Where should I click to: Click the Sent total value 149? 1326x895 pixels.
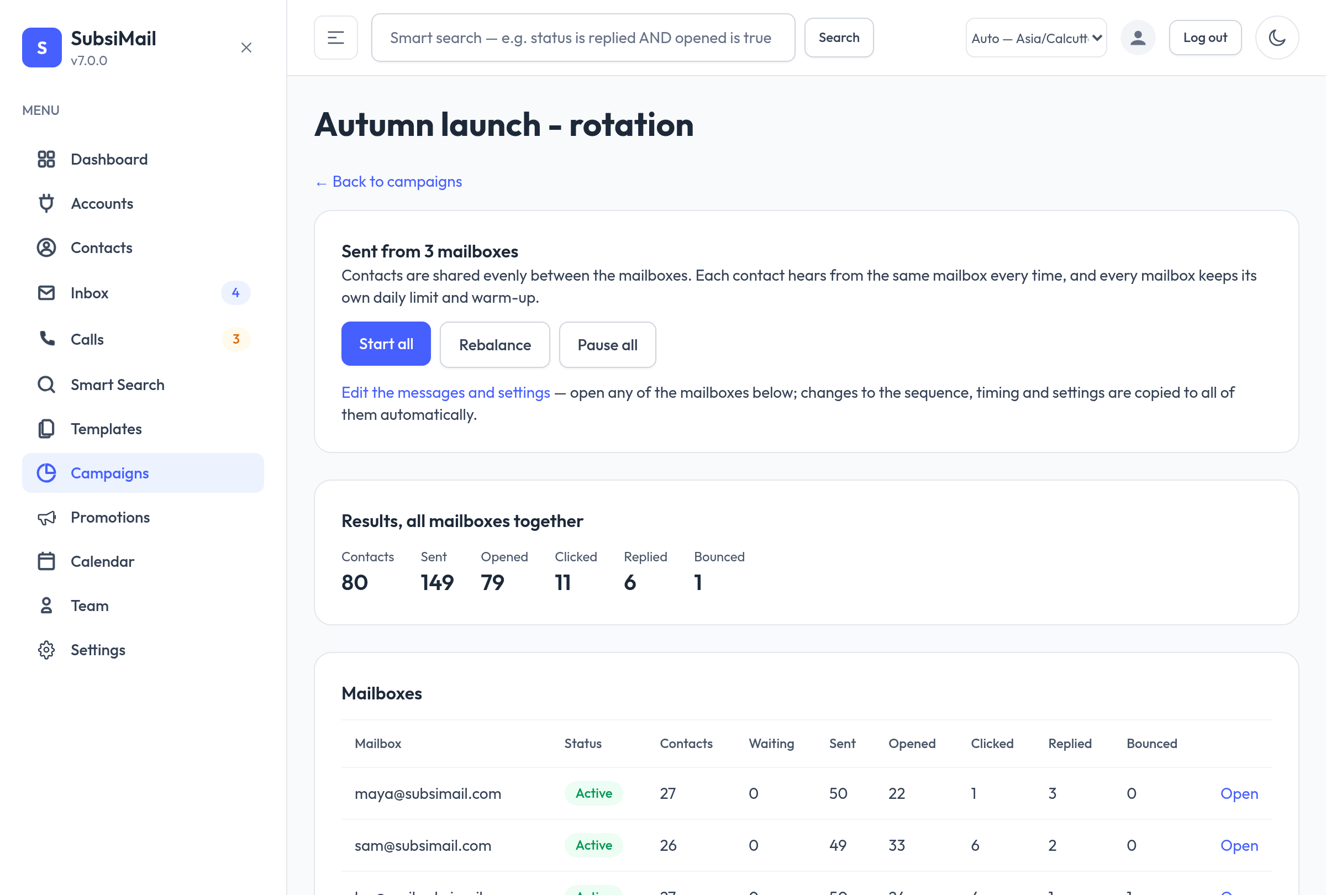point(437,582)
